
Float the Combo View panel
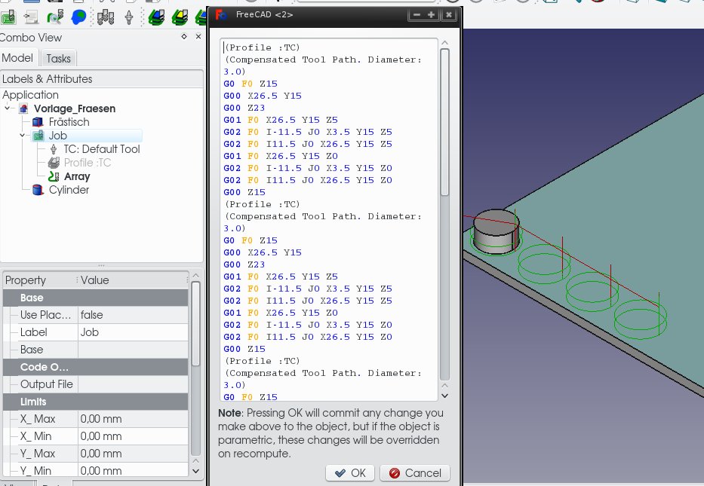coord(184,37)
